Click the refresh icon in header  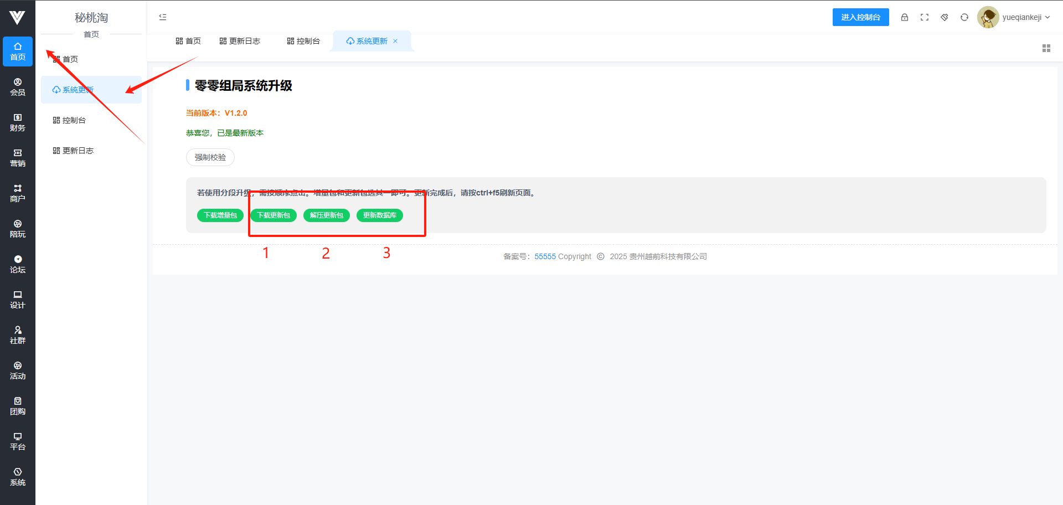[x=964, y=17]
